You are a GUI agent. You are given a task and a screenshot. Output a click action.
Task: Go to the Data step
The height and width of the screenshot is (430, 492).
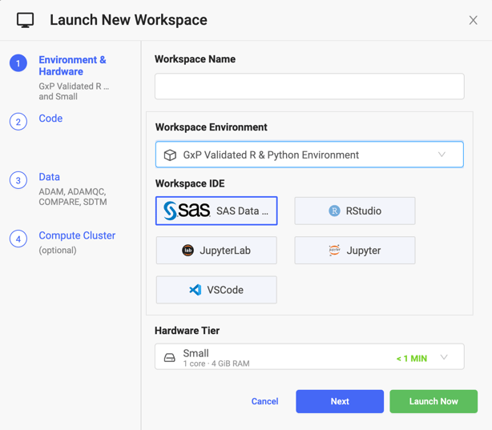click(50, 177)
